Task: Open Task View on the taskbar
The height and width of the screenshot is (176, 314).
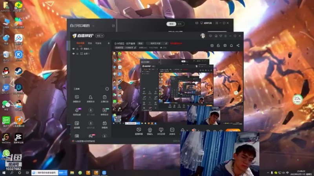Action: pos(27,172)
